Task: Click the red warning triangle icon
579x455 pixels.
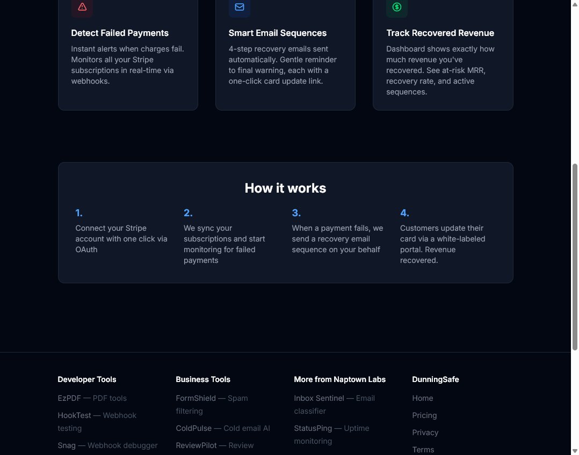Action: point(82,7)
